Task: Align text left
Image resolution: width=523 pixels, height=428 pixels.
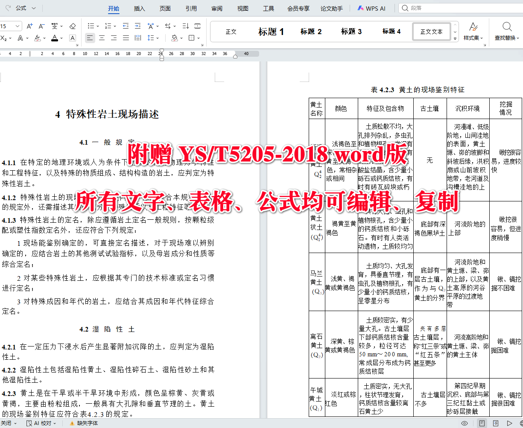Action: coord(90,38)
